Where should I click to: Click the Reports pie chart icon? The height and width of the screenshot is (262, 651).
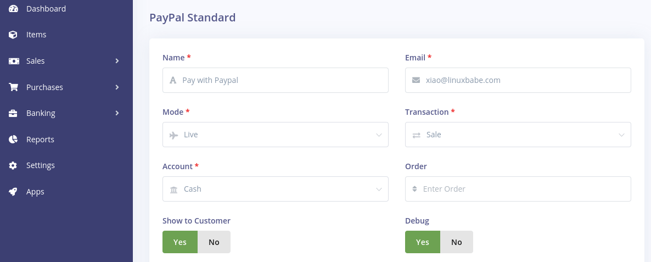click(x=13, y=140)
